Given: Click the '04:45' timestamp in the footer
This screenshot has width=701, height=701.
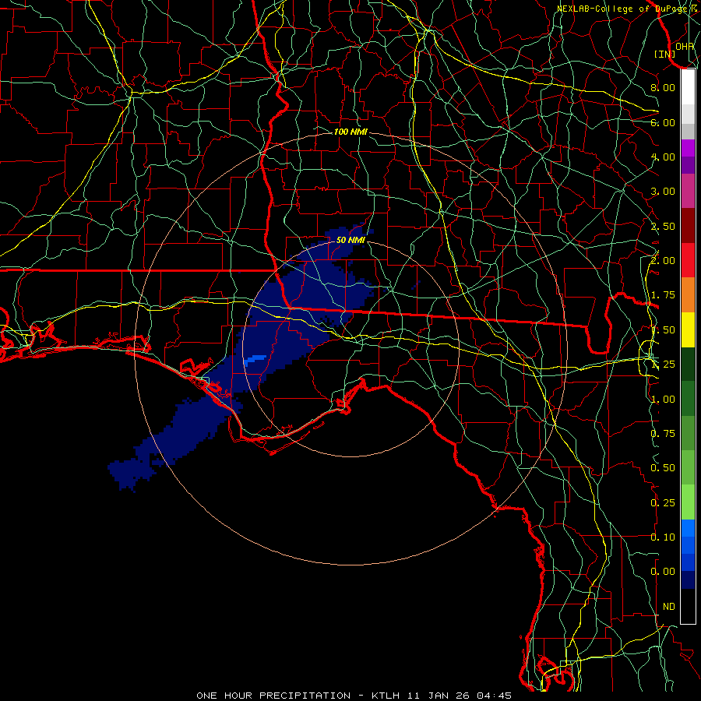Looking at the screenshot, I should [x=494, y=696].
